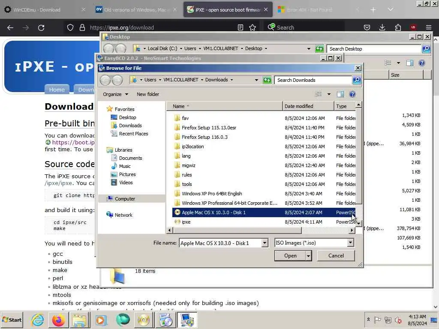The width and height of the screenshot is (439, 329).
Task: Click Search Downloads input field
Action: (x=313, y=80)
